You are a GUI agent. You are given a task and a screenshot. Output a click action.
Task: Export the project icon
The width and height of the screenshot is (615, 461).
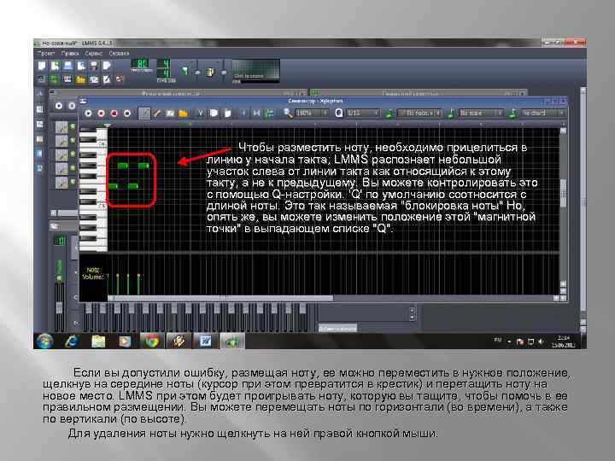(x=106, y=66)
